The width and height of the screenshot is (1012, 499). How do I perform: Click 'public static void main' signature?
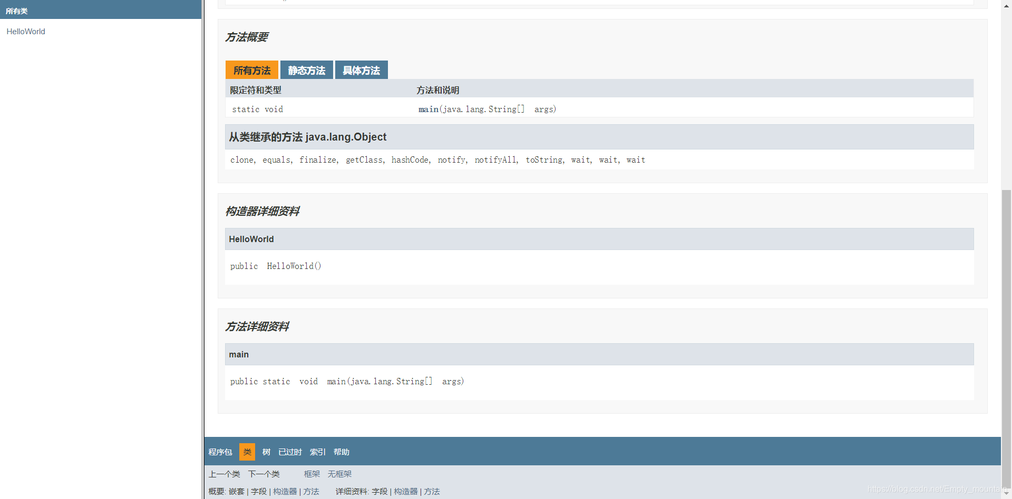click(347, 381)
